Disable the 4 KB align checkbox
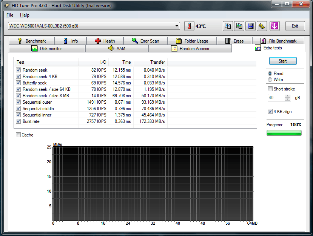This screenshot has height=236, width=313. tap(270, 112)
